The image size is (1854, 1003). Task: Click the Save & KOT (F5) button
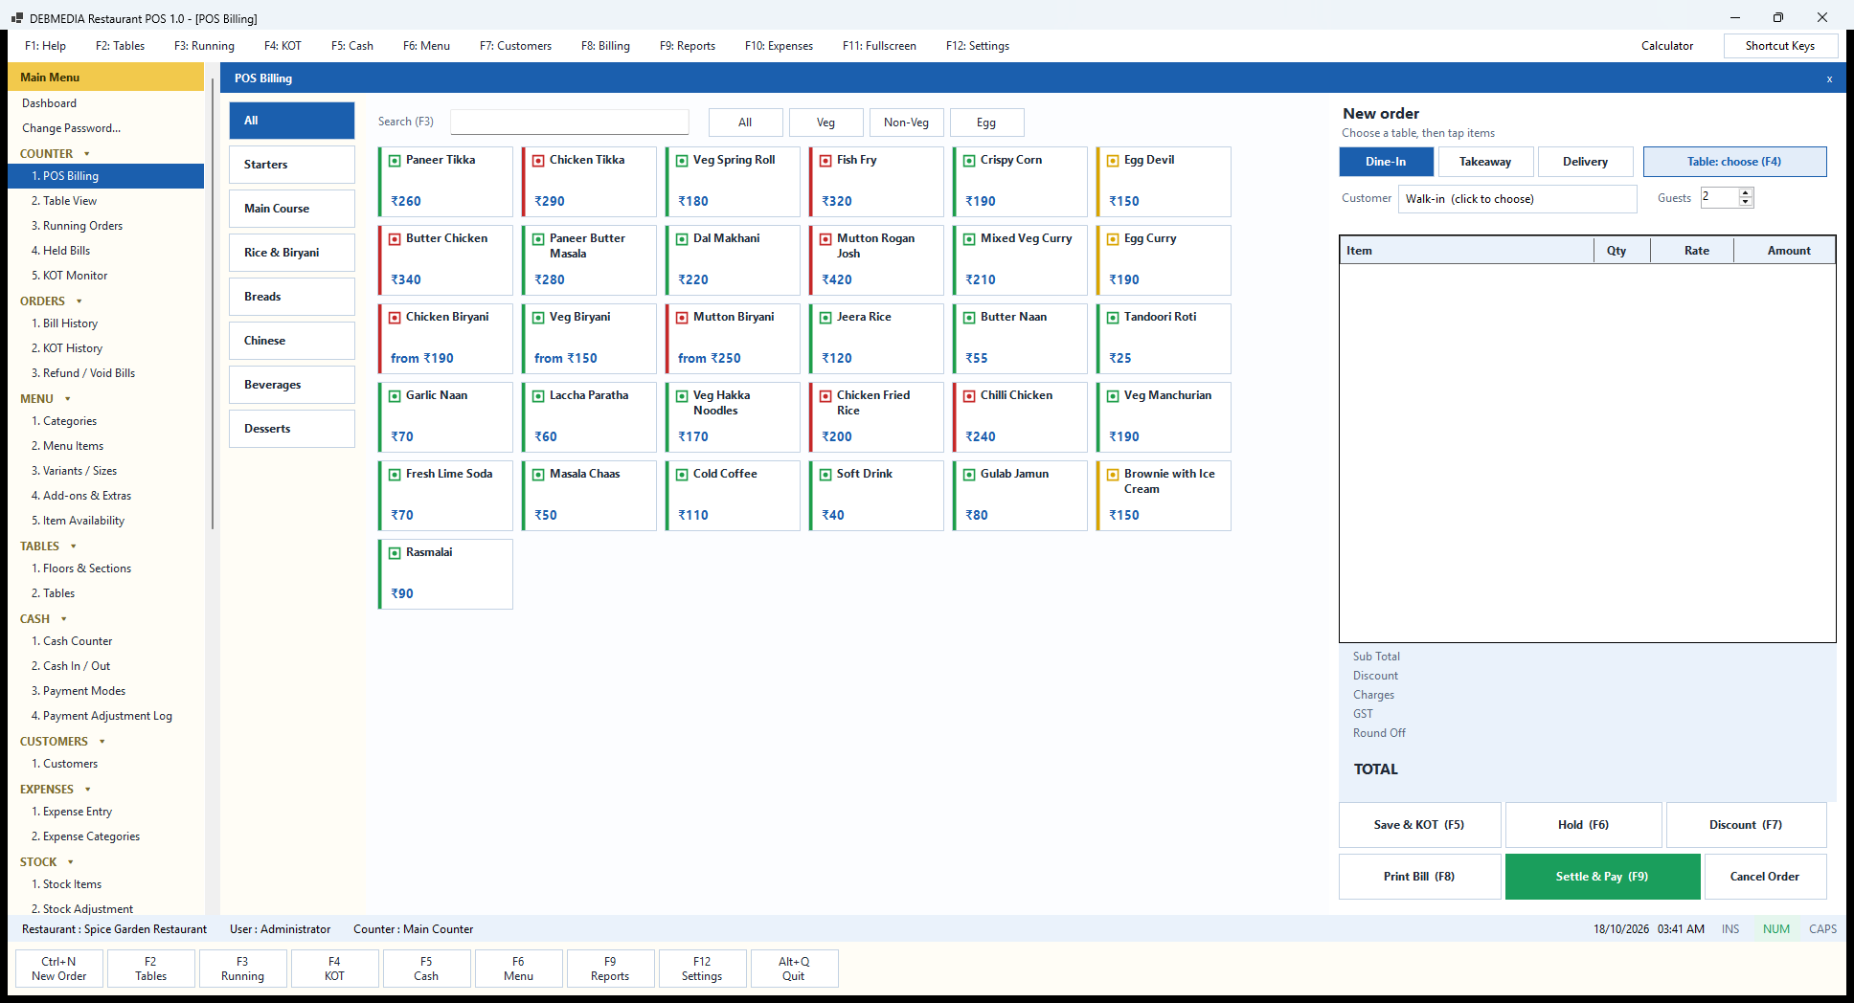[x=1419, y=825]
